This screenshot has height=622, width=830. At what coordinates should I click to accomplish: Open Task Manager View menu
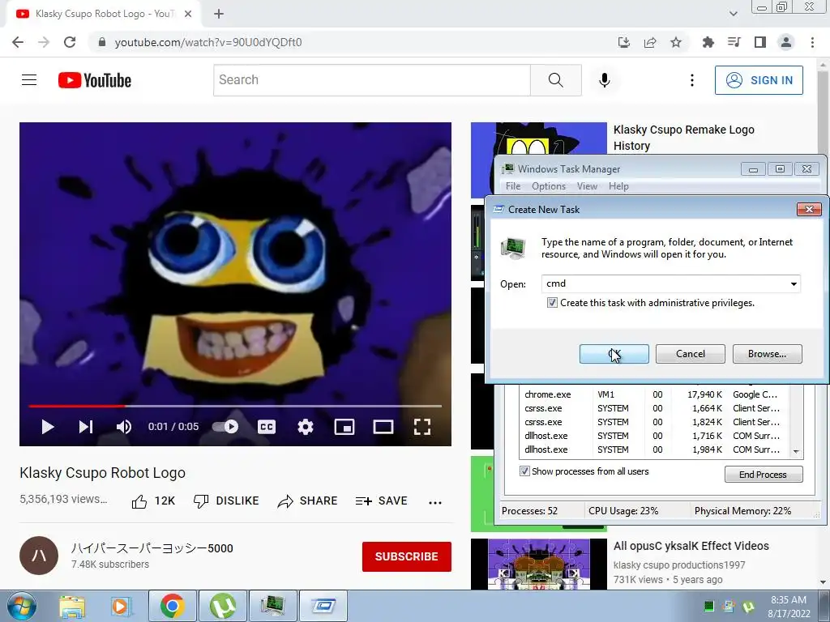(x=587, y=186)
